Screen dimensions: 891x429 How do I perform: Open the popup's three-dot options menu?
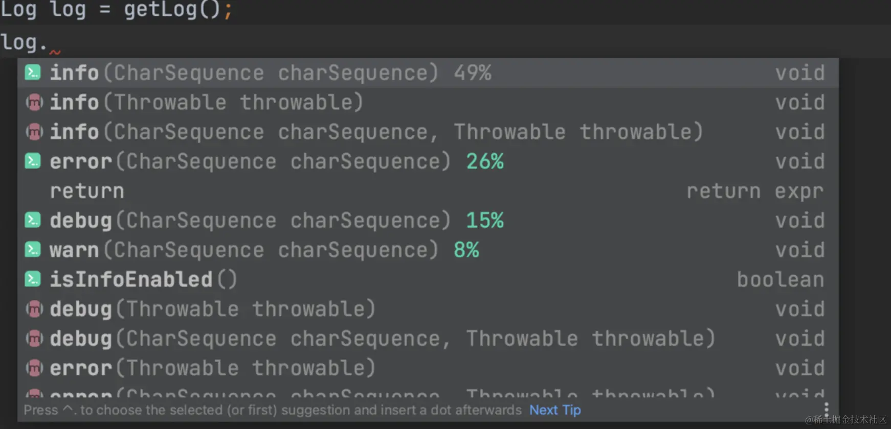[826, 409]
